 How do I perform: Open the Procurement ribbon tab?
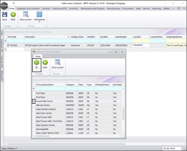pyautogui.click(x=128, y=8)
